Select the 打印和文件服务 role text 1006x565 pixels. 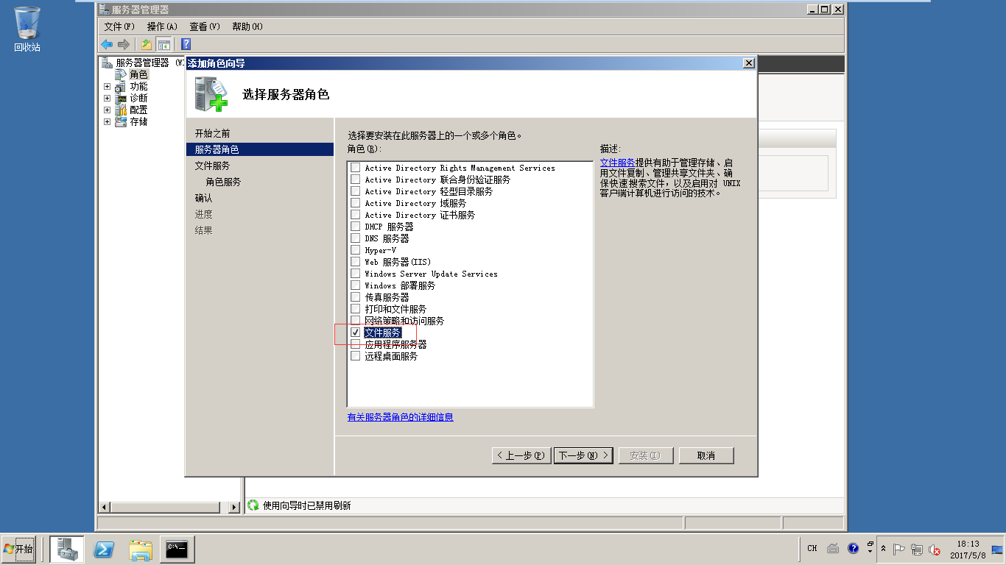395,309
